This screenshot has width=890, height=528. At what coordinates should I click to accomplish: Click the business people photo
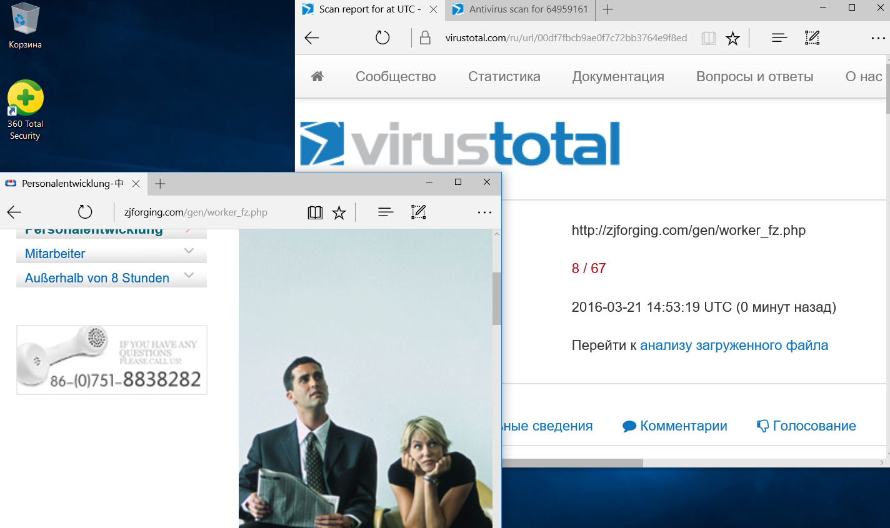point(366,379)
